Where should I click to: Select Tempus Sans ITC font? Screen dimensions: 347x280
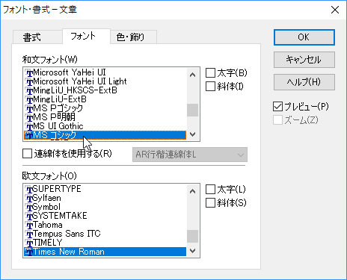[x=105, y=234]
